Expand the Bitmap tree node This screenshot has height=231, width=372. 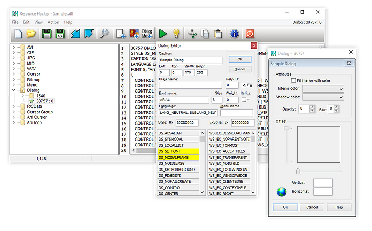click(x=14, y=80)
